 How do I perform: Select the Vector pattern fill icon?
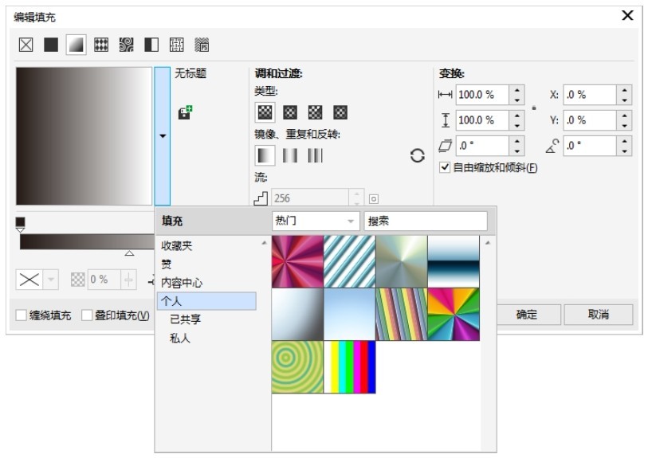pyautogui.click(x=101, y=45)
